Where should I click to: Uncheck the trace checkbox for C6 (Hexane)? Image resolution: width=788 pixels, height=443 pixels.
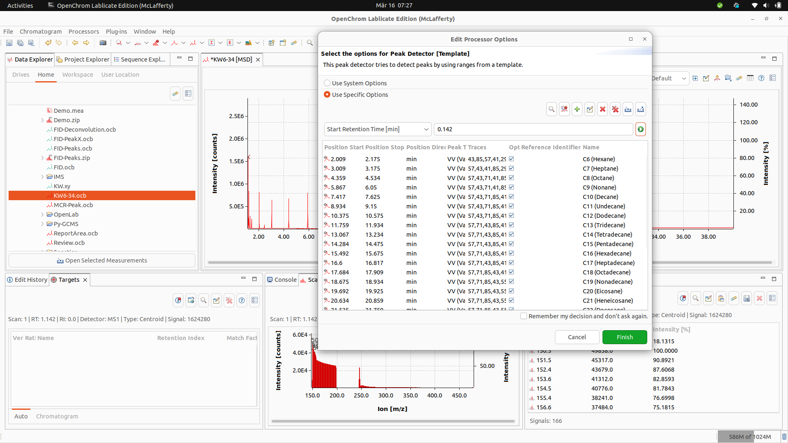[x=511, y=158]
